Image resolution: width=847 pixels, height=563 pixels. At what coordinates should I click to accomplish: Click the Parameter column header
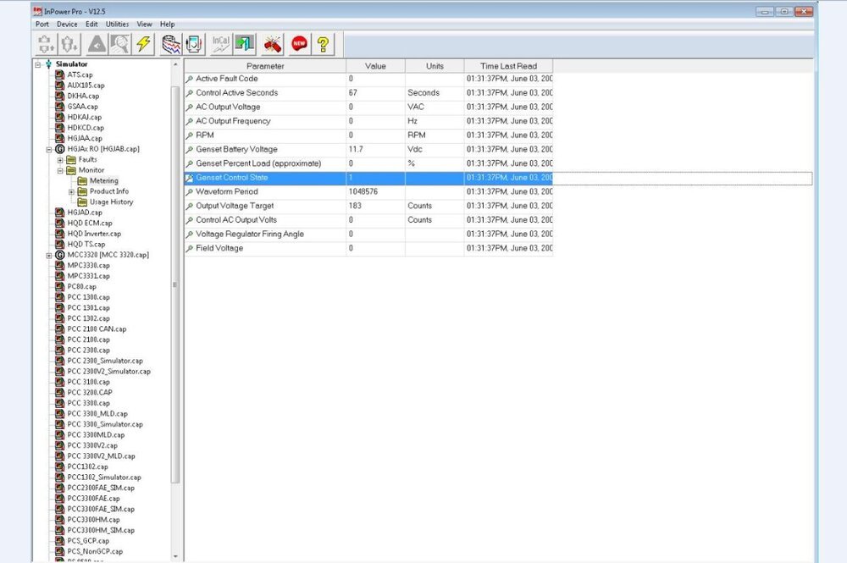click(x=265, y=66)
